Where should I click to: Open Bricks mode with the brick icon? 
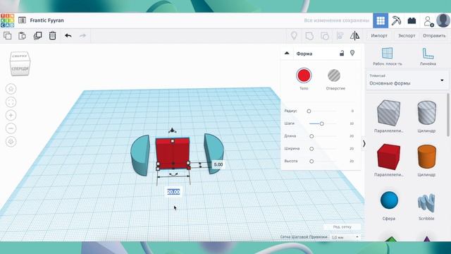[412, 20]
